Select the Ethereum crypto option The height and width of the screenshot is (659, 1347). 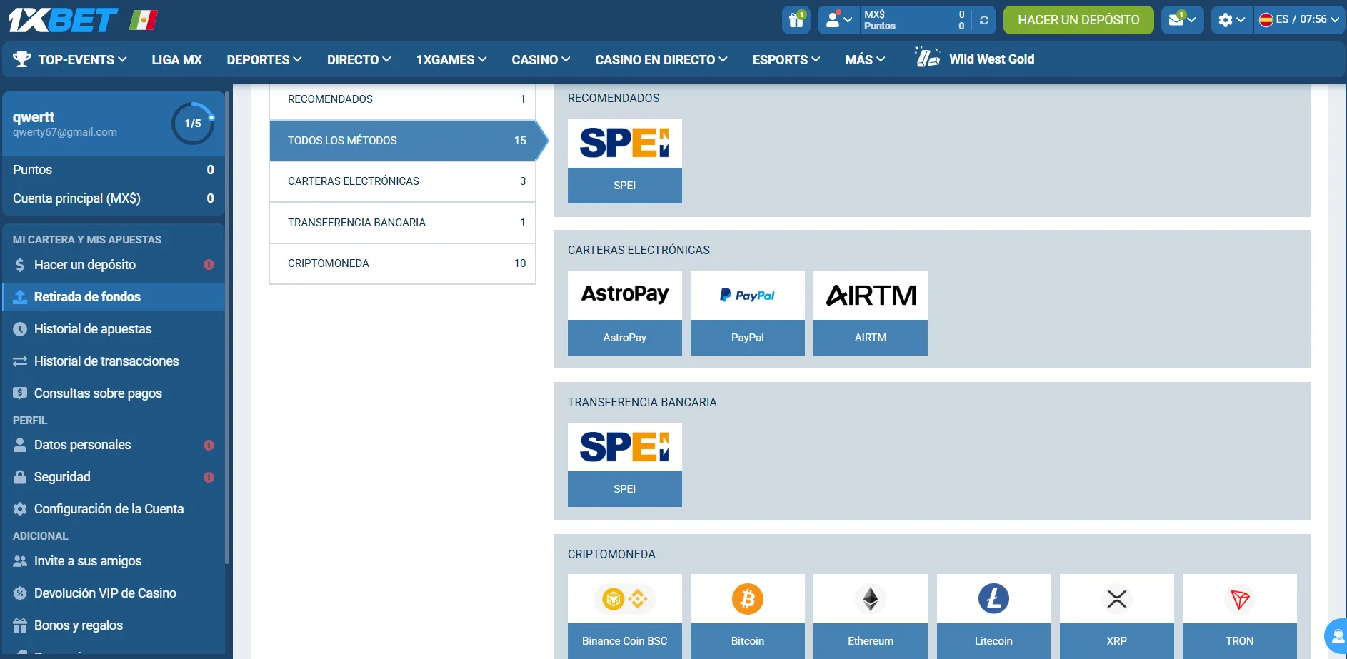[870, 615]
